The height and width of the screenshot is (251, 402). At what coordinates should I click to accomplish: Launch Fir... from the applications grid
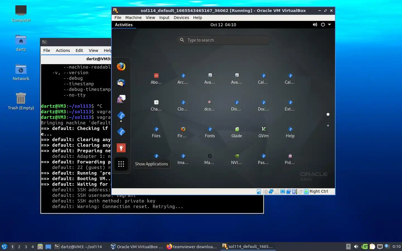183,132
